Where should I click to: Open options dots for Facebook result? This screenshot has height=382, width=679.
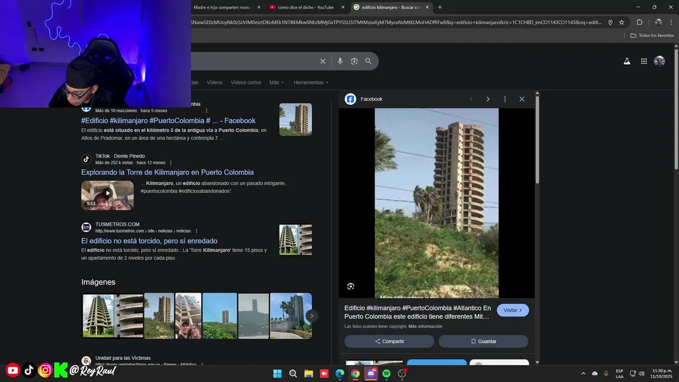pyautogui.click(x=207, y=111)
